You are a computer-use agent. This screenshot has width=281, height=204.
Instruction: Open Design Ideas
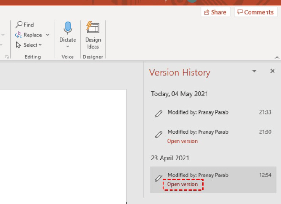(x=93, y=35)
